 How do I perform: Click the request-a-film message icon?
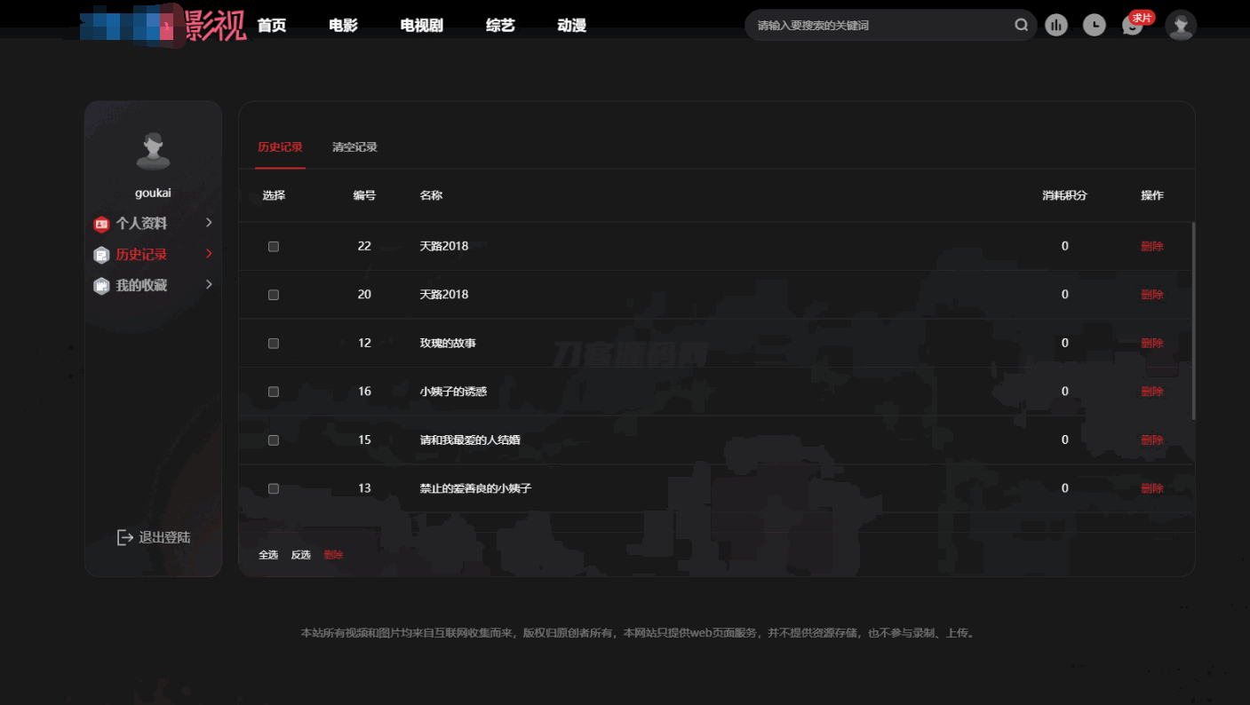(1132, 27)
